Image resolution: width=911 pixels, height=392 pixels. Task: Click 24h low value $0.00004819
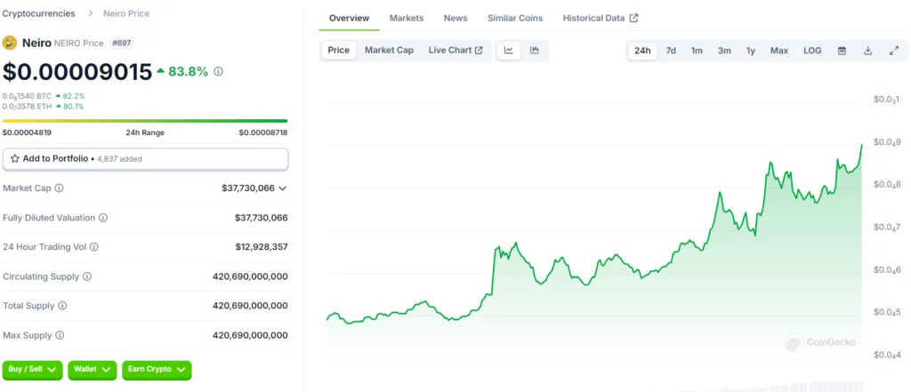pyautogui.click(x=27, y=132)
